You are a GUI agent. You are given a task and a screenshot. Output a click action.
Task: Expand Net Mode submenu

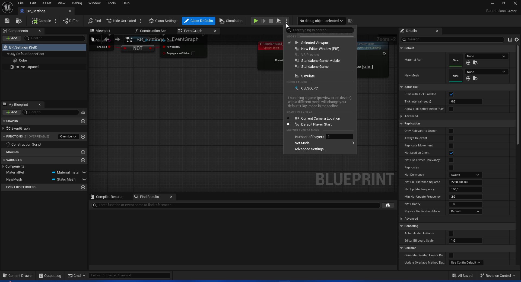(320, 143)
